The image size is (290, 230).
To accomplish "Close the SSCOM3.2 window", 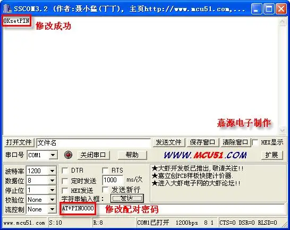I will point(282,8).
